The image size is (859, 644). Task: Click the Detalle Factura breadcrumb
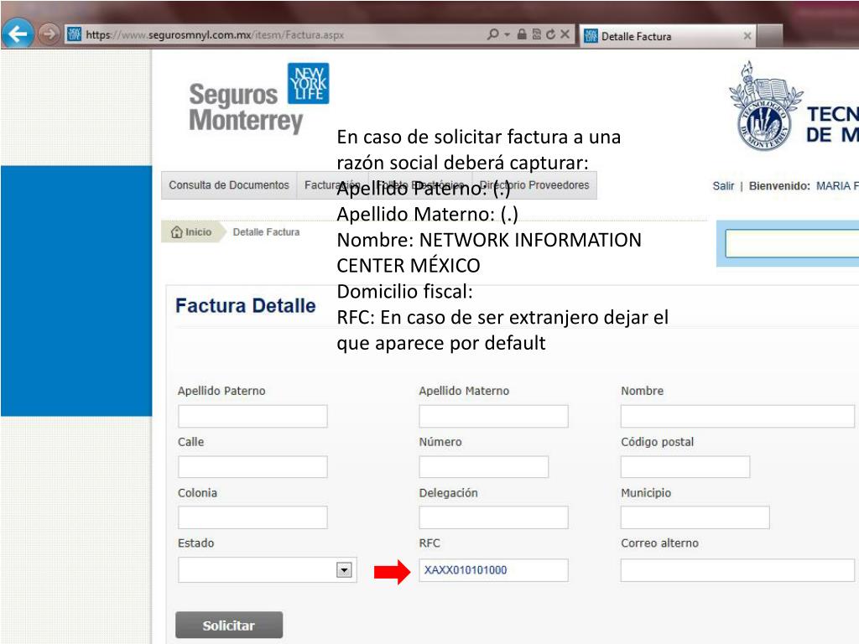pyautogui.click(x=266, y=232)
